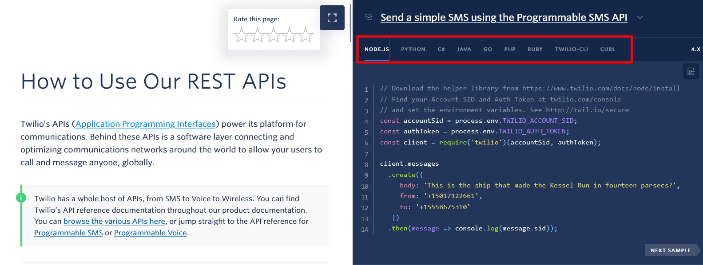Viewport: 703px width, 265px height.
Task: Choose the twilio-cli tab
Action: [x=571, y=49]
